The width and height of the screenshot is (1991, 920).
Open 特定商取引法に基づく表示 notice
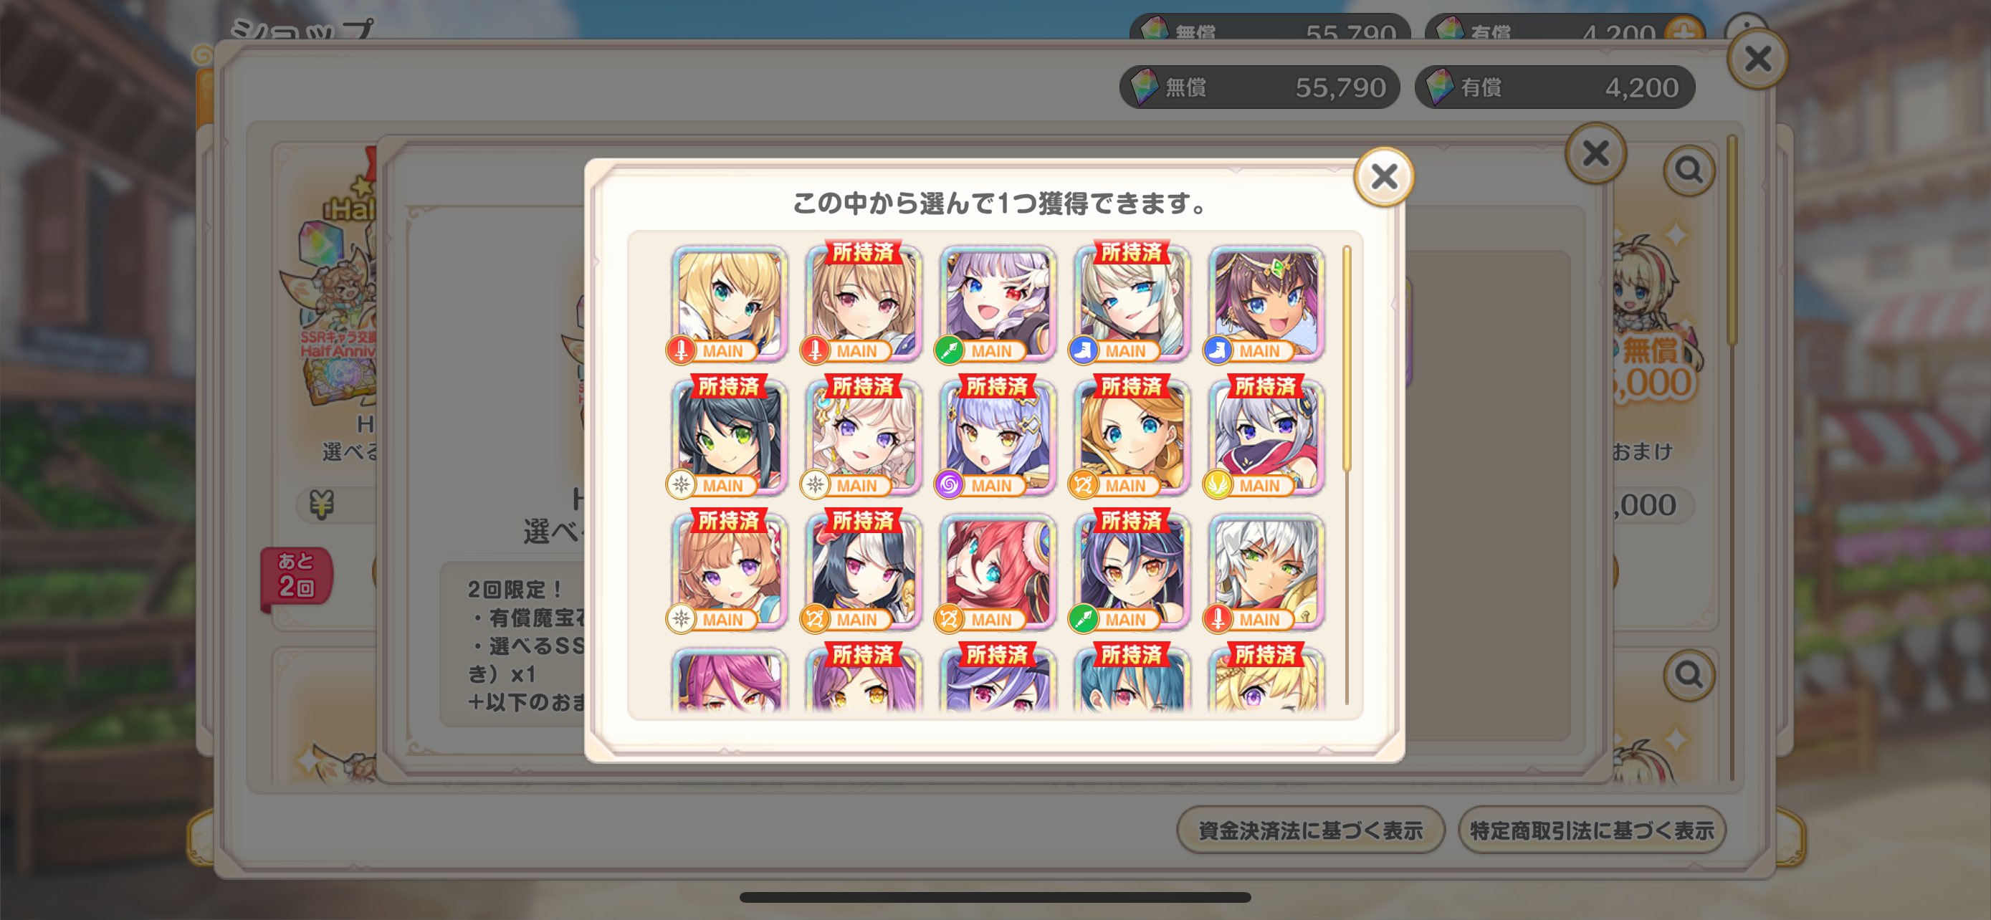pyautogui.click(x=1591, y=830)
